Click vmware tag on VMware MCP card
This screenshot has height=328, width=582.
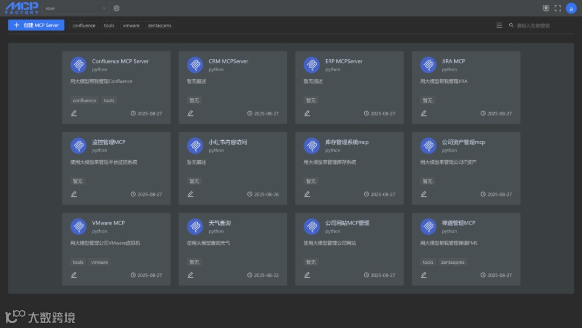click(x=100, y=262)
